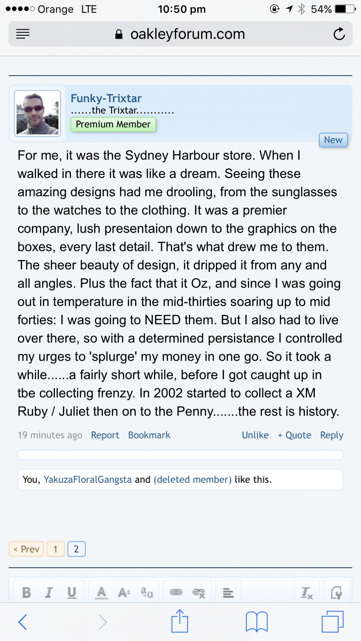Click the insert link icon
The image size is (361, 641).
(176, 592)
